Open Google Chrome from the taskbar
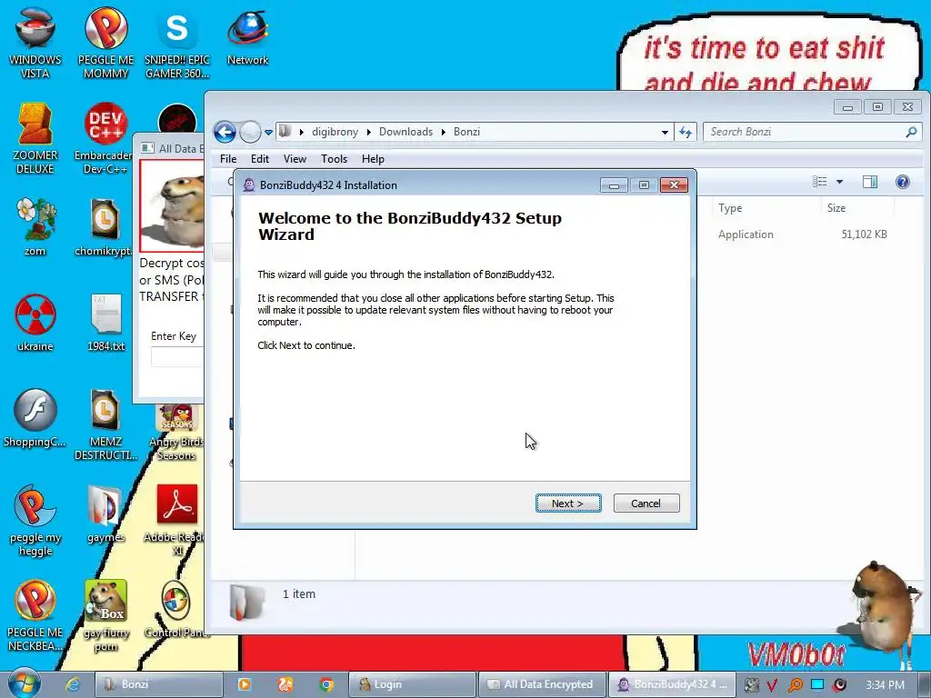 coord(326,684)
